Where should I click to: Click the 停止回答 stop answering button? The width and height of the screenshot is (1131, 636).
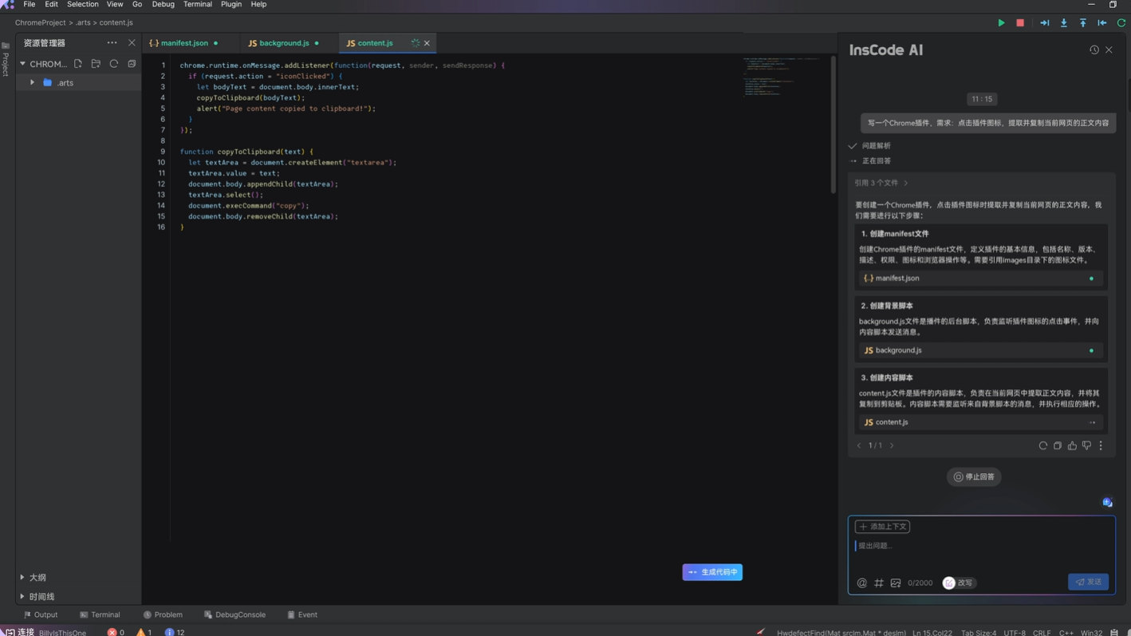974,477
